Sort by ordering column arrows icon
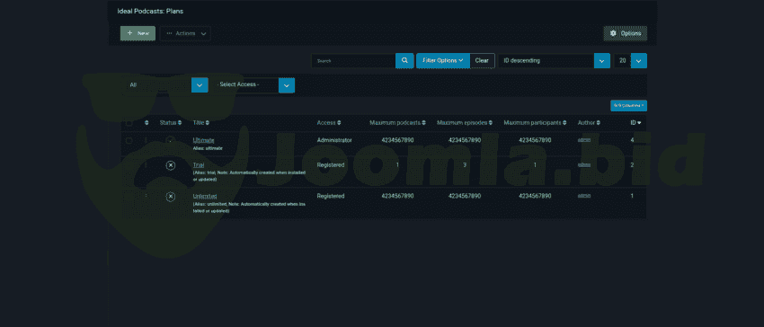Viewport: 764px width, 327px height. coord(147,123)
